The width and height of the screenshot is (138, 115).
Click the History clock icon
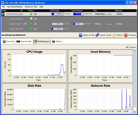click(54, 41)
